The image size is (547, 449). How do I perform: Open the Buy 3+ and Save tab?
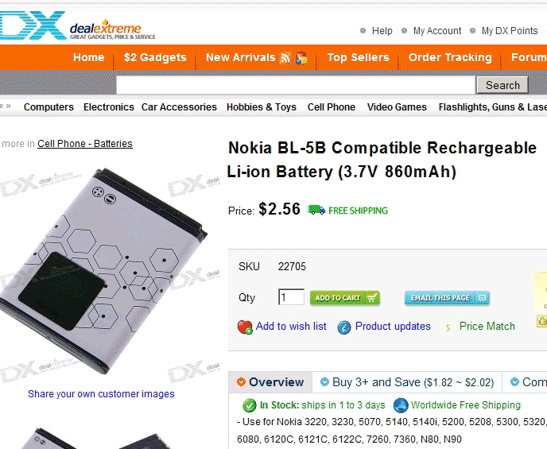coord(407,382)
